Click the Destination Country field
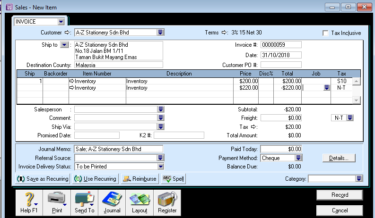Image resolution: width=375 pixels, height=218 pixels. [119, 65]
